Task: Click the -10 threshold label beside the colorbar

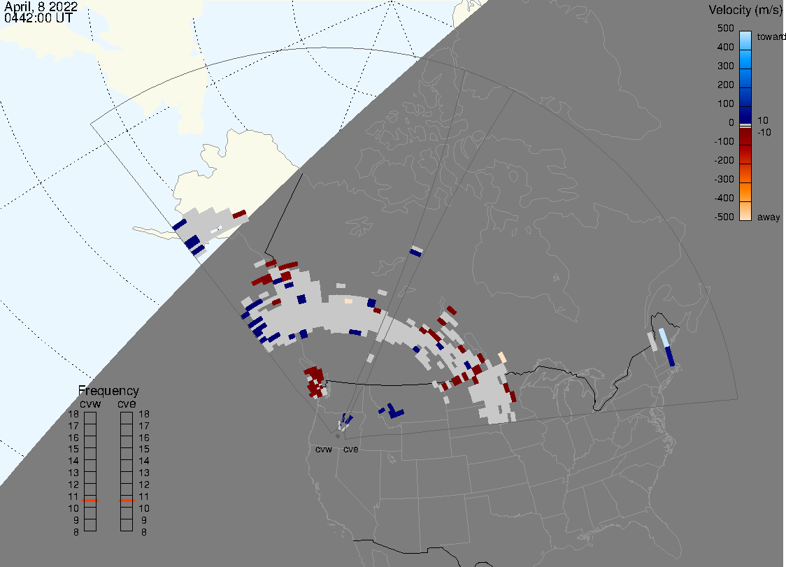Action: 764,132
